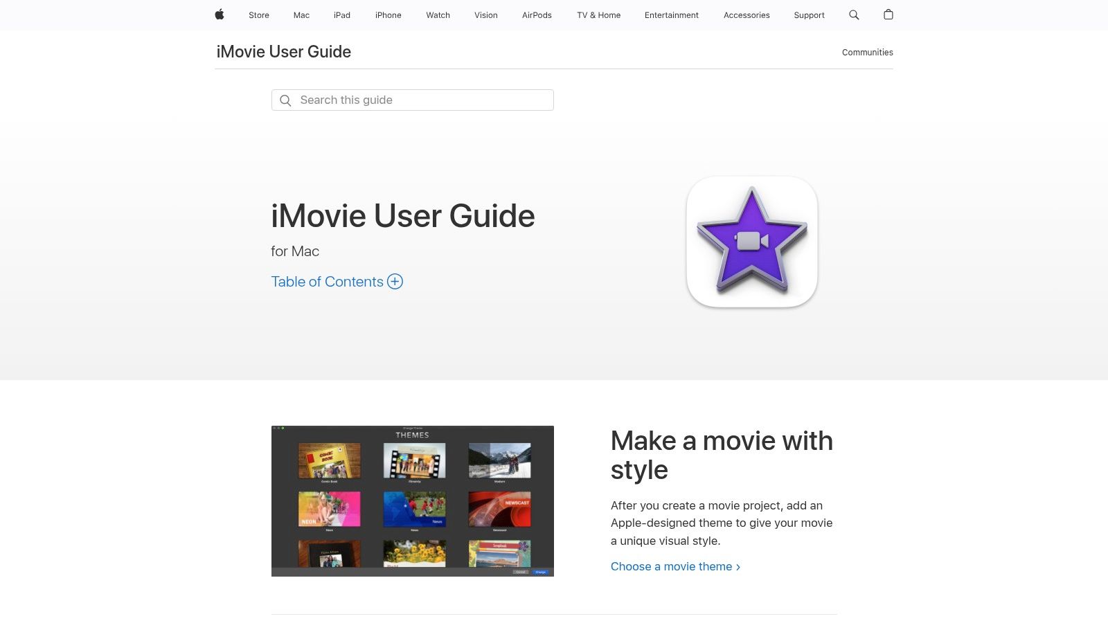
Task: Open the iPad menu
Action: 342,15
